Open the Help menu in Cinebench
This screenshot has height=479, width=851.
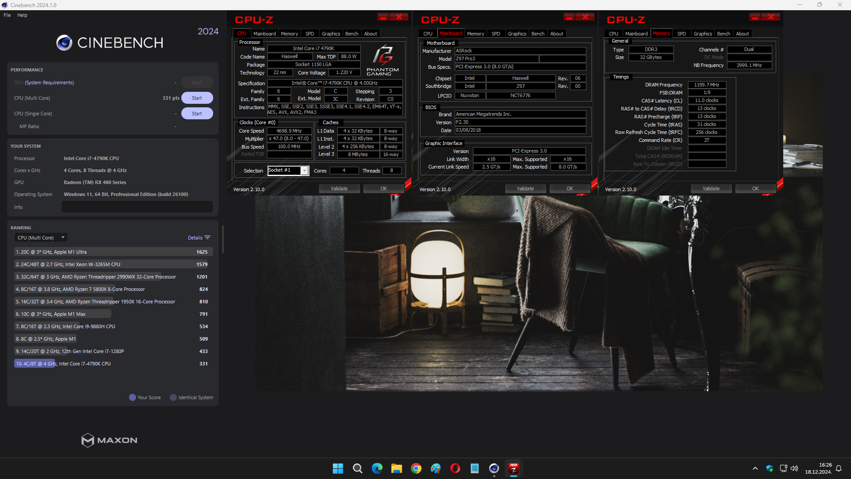(x=22, y=15)
